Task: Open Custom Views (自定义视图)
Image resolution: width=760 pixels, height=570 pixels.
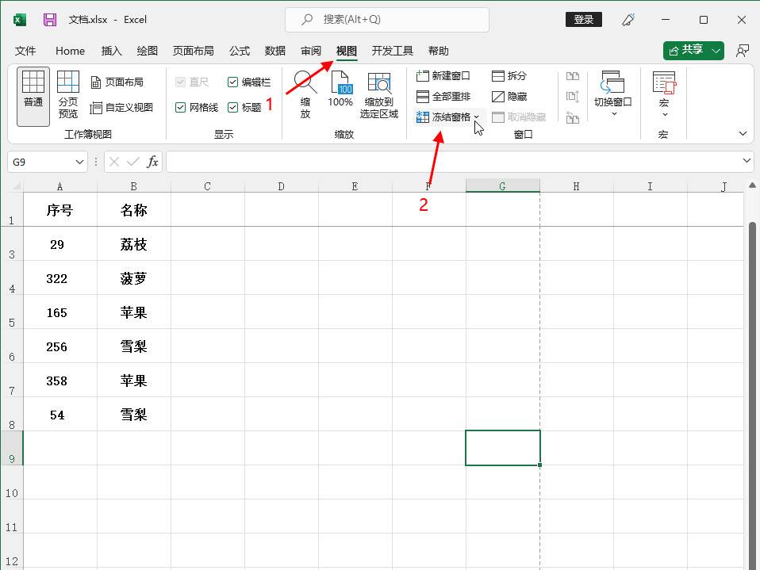Action: pos(121,108)
